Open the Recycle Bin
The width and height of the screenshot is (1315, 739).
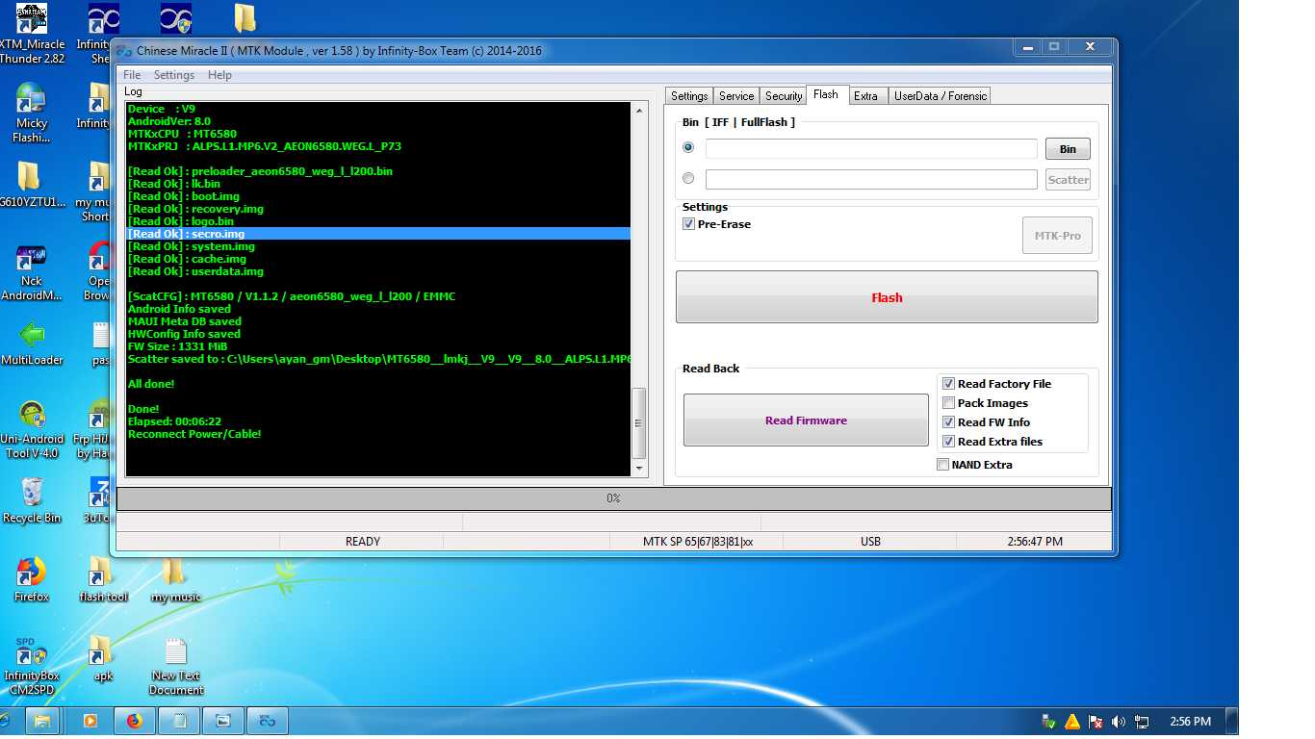tap(32, 500)
